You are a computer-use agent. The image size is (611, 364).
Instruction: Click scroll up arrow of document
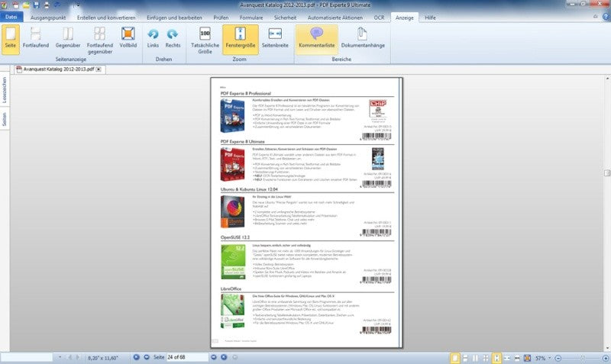point(607,79)
